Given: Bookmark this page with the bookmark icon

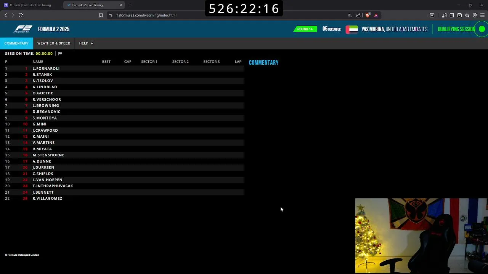Looking at the screenshot, I should tap(101, 15).
